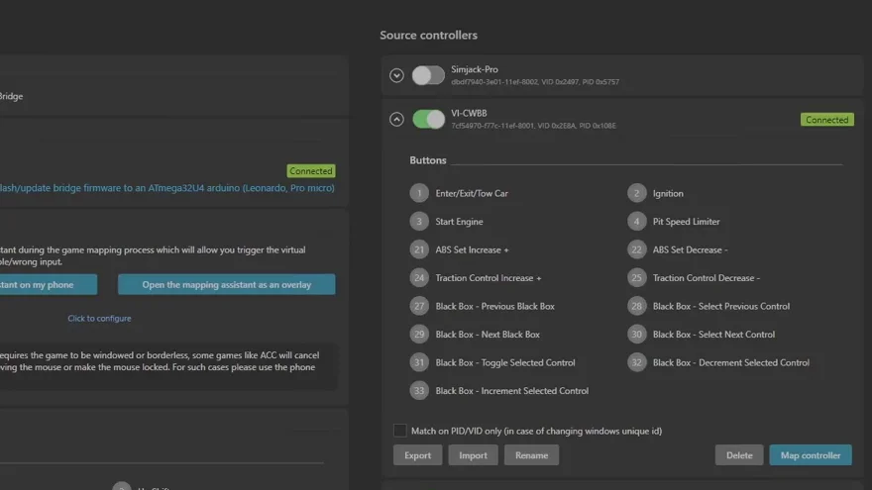This screenshot has height=490, width=872.
Task: Select Black Box - Select Next Control label
Action: [x=714, y=334]
